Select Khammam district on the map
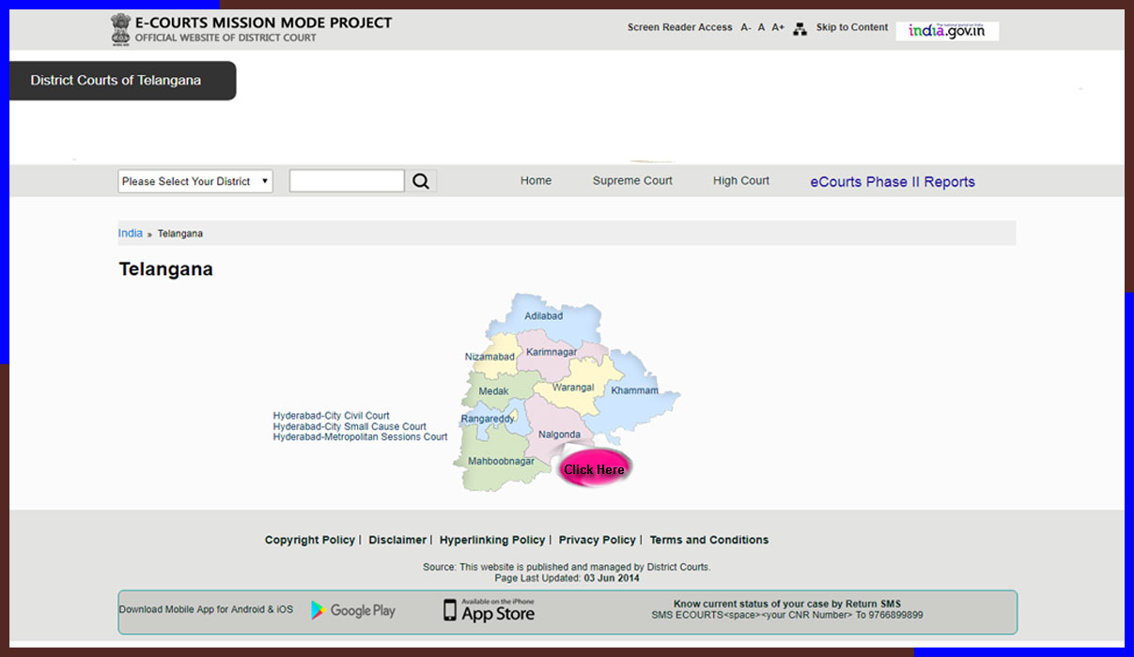1134x657 pixels. (634, 390)
